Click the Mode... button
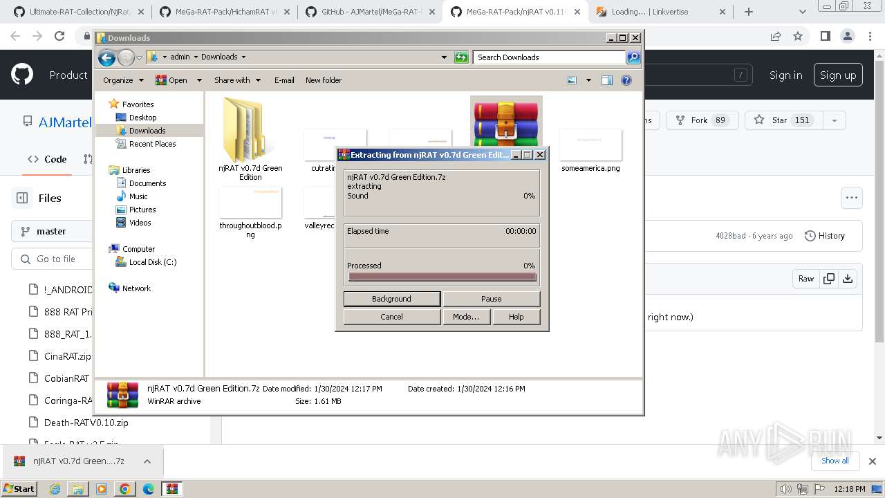 click(x=466, y=317)
